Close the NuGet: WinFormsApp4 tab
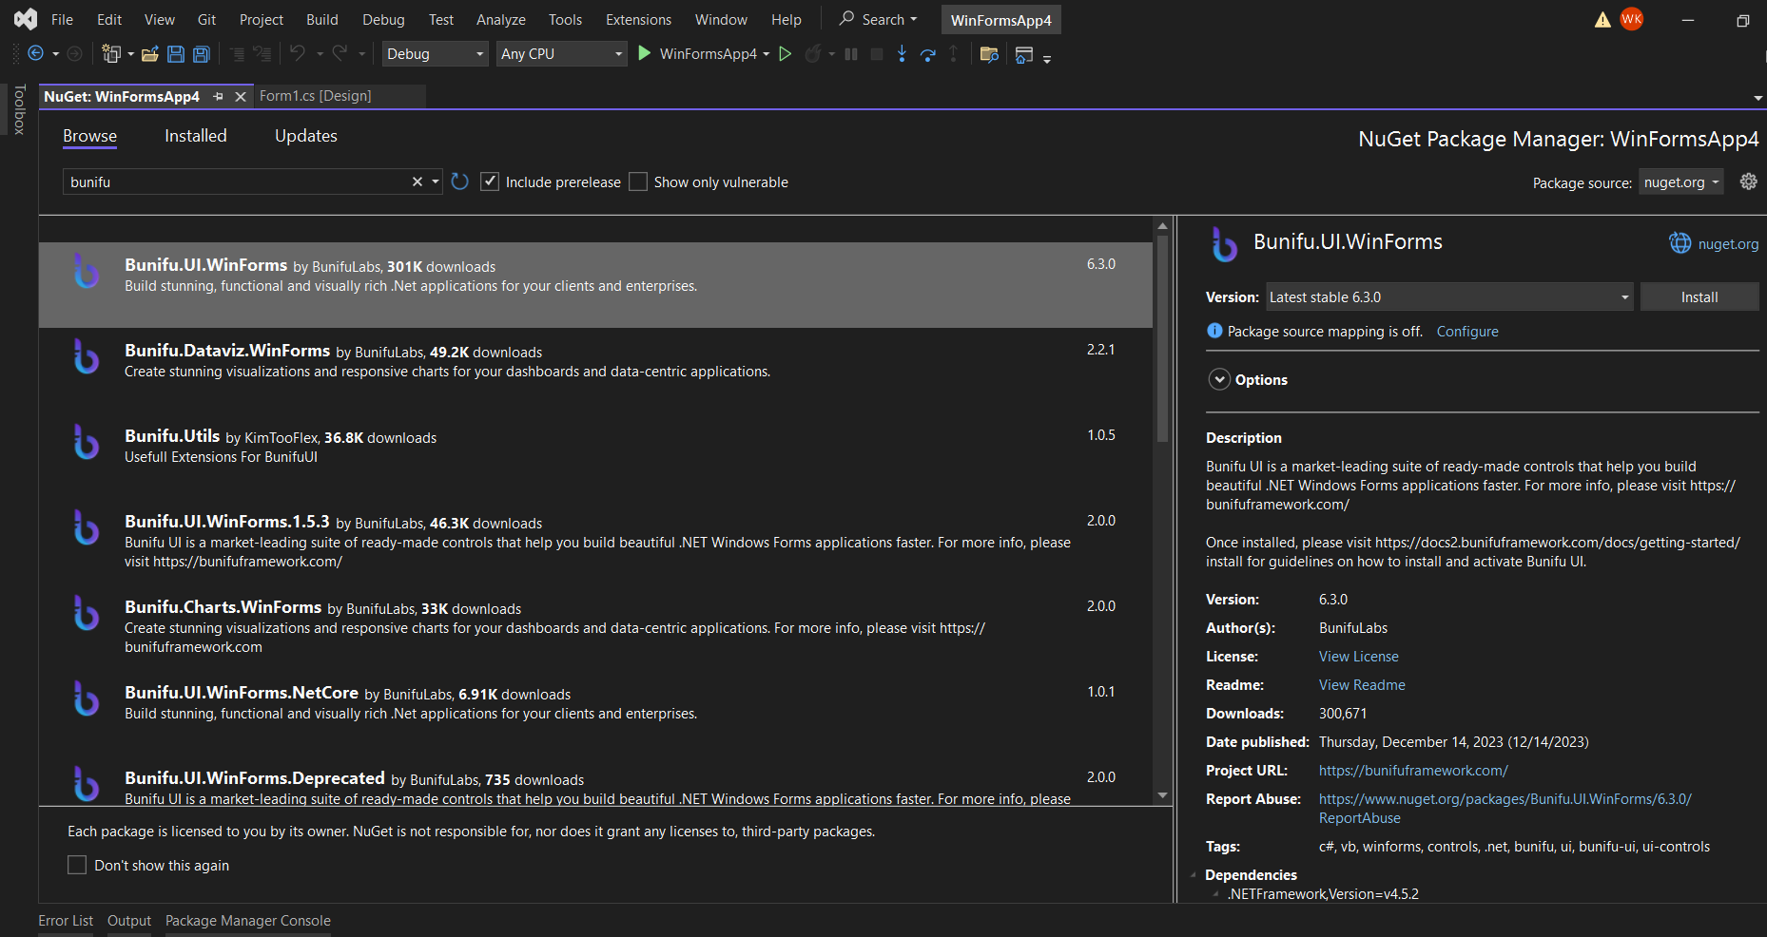The width and height of the screenshot is (1767, 937). tap(241, 96)
